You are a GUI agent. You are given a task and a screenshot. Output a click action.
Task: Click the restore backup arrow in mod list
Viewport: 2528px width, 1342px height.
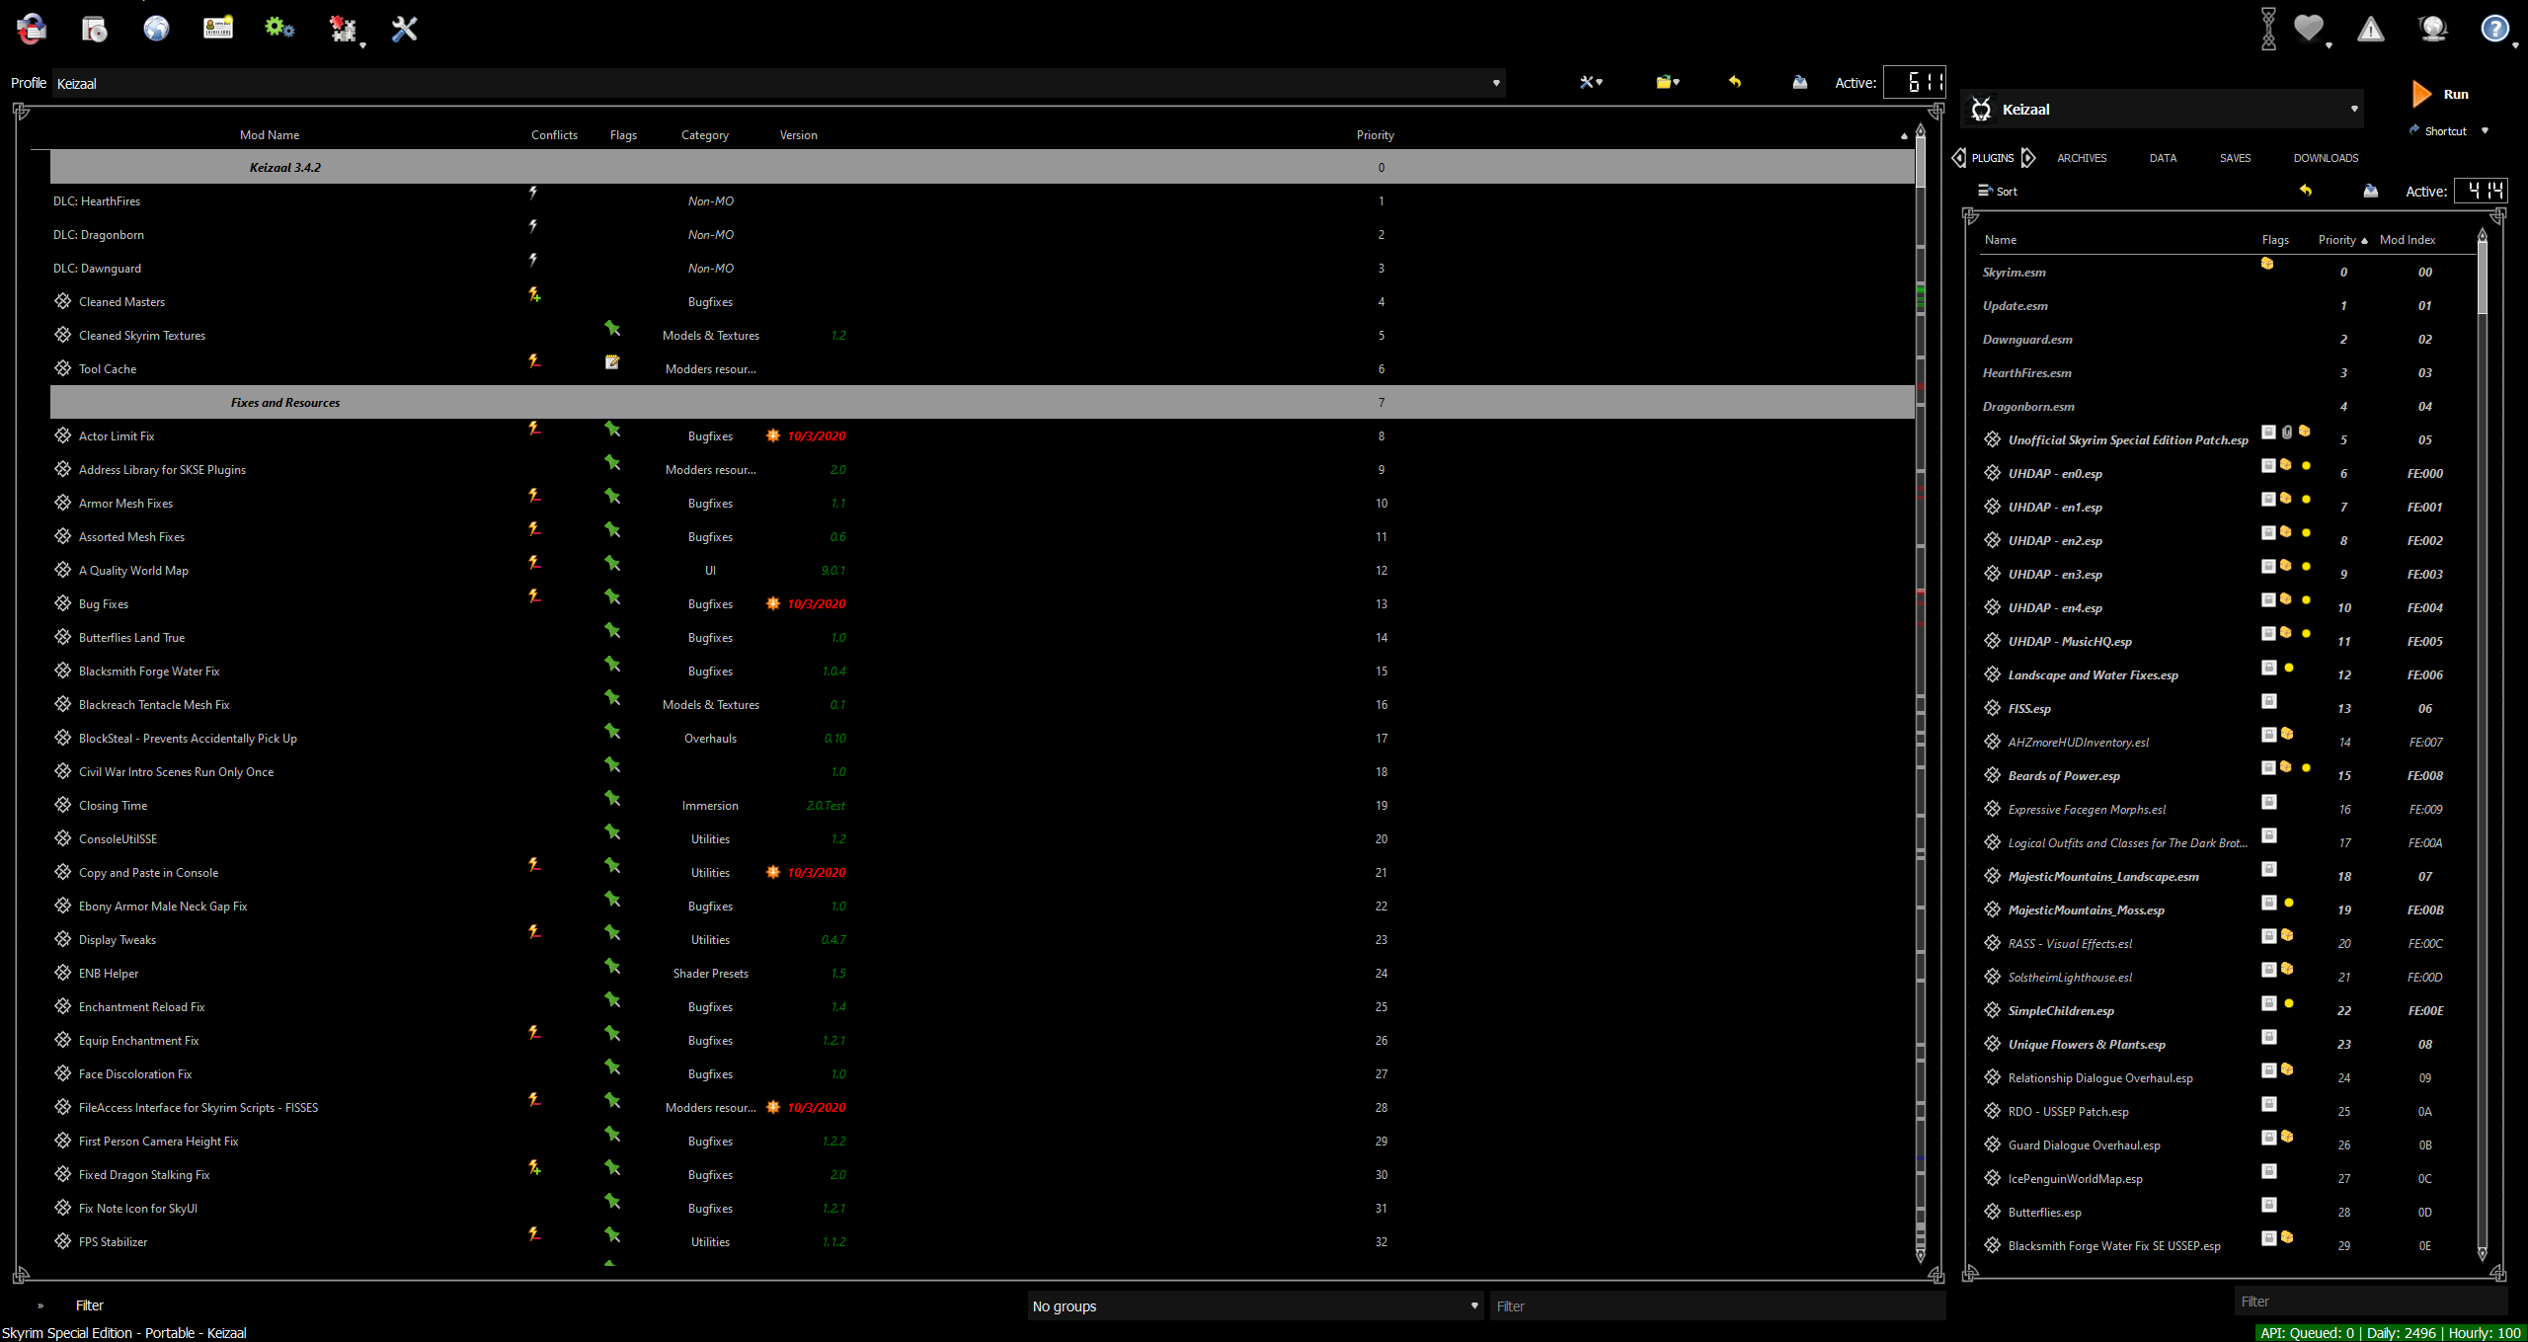[x=1735, y=82]
